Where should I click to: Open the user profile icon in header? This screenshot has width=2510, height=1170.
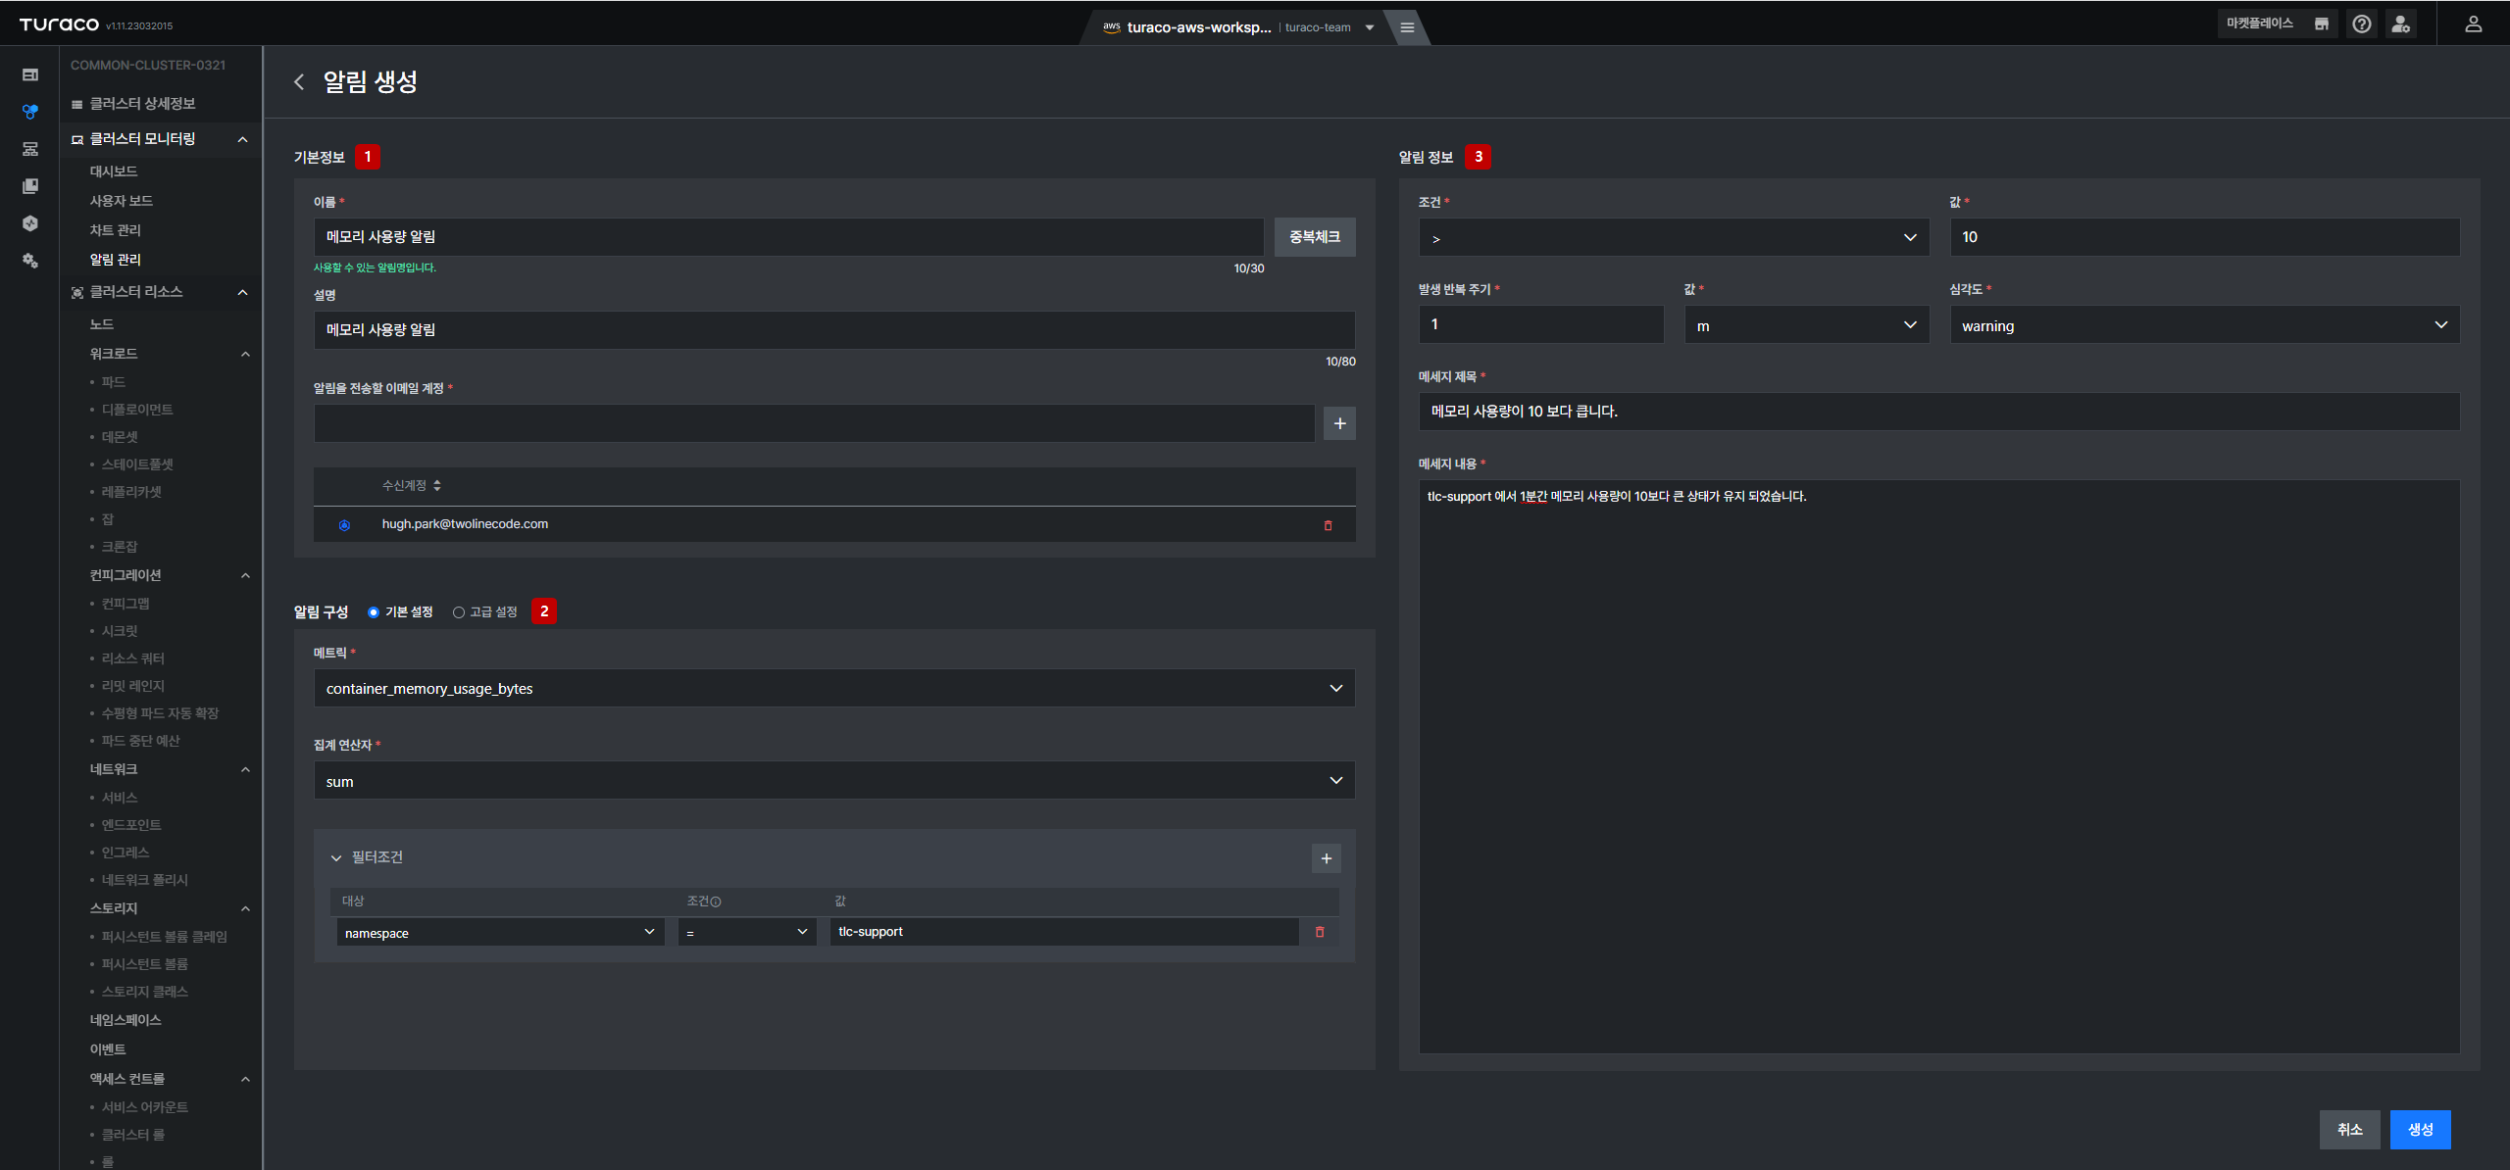coord(2473,24)
